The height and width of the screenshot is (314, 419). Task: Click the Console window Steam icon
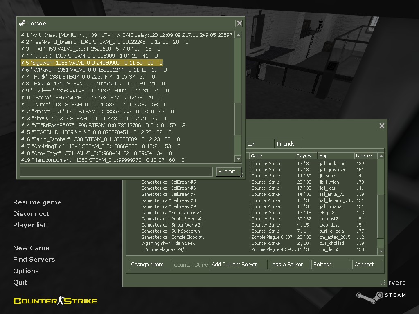point(23,23)
